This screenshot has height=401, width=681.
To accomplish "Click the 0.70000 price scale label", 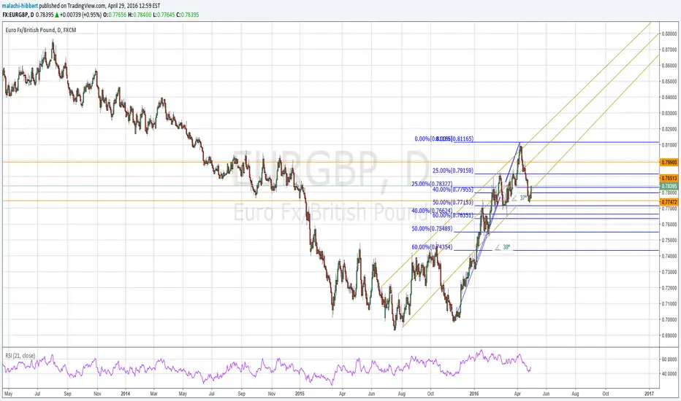I will [669, 319].
